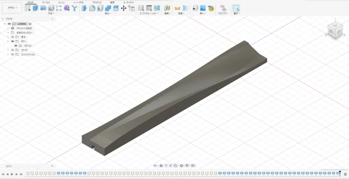
Task: Toggle visibility of スケッチ folder
Action: (x=13, y=50)
